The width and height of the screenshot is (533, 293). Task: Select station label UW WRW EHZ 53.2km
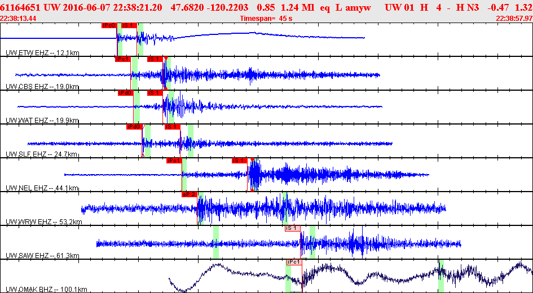click(44, 222)
